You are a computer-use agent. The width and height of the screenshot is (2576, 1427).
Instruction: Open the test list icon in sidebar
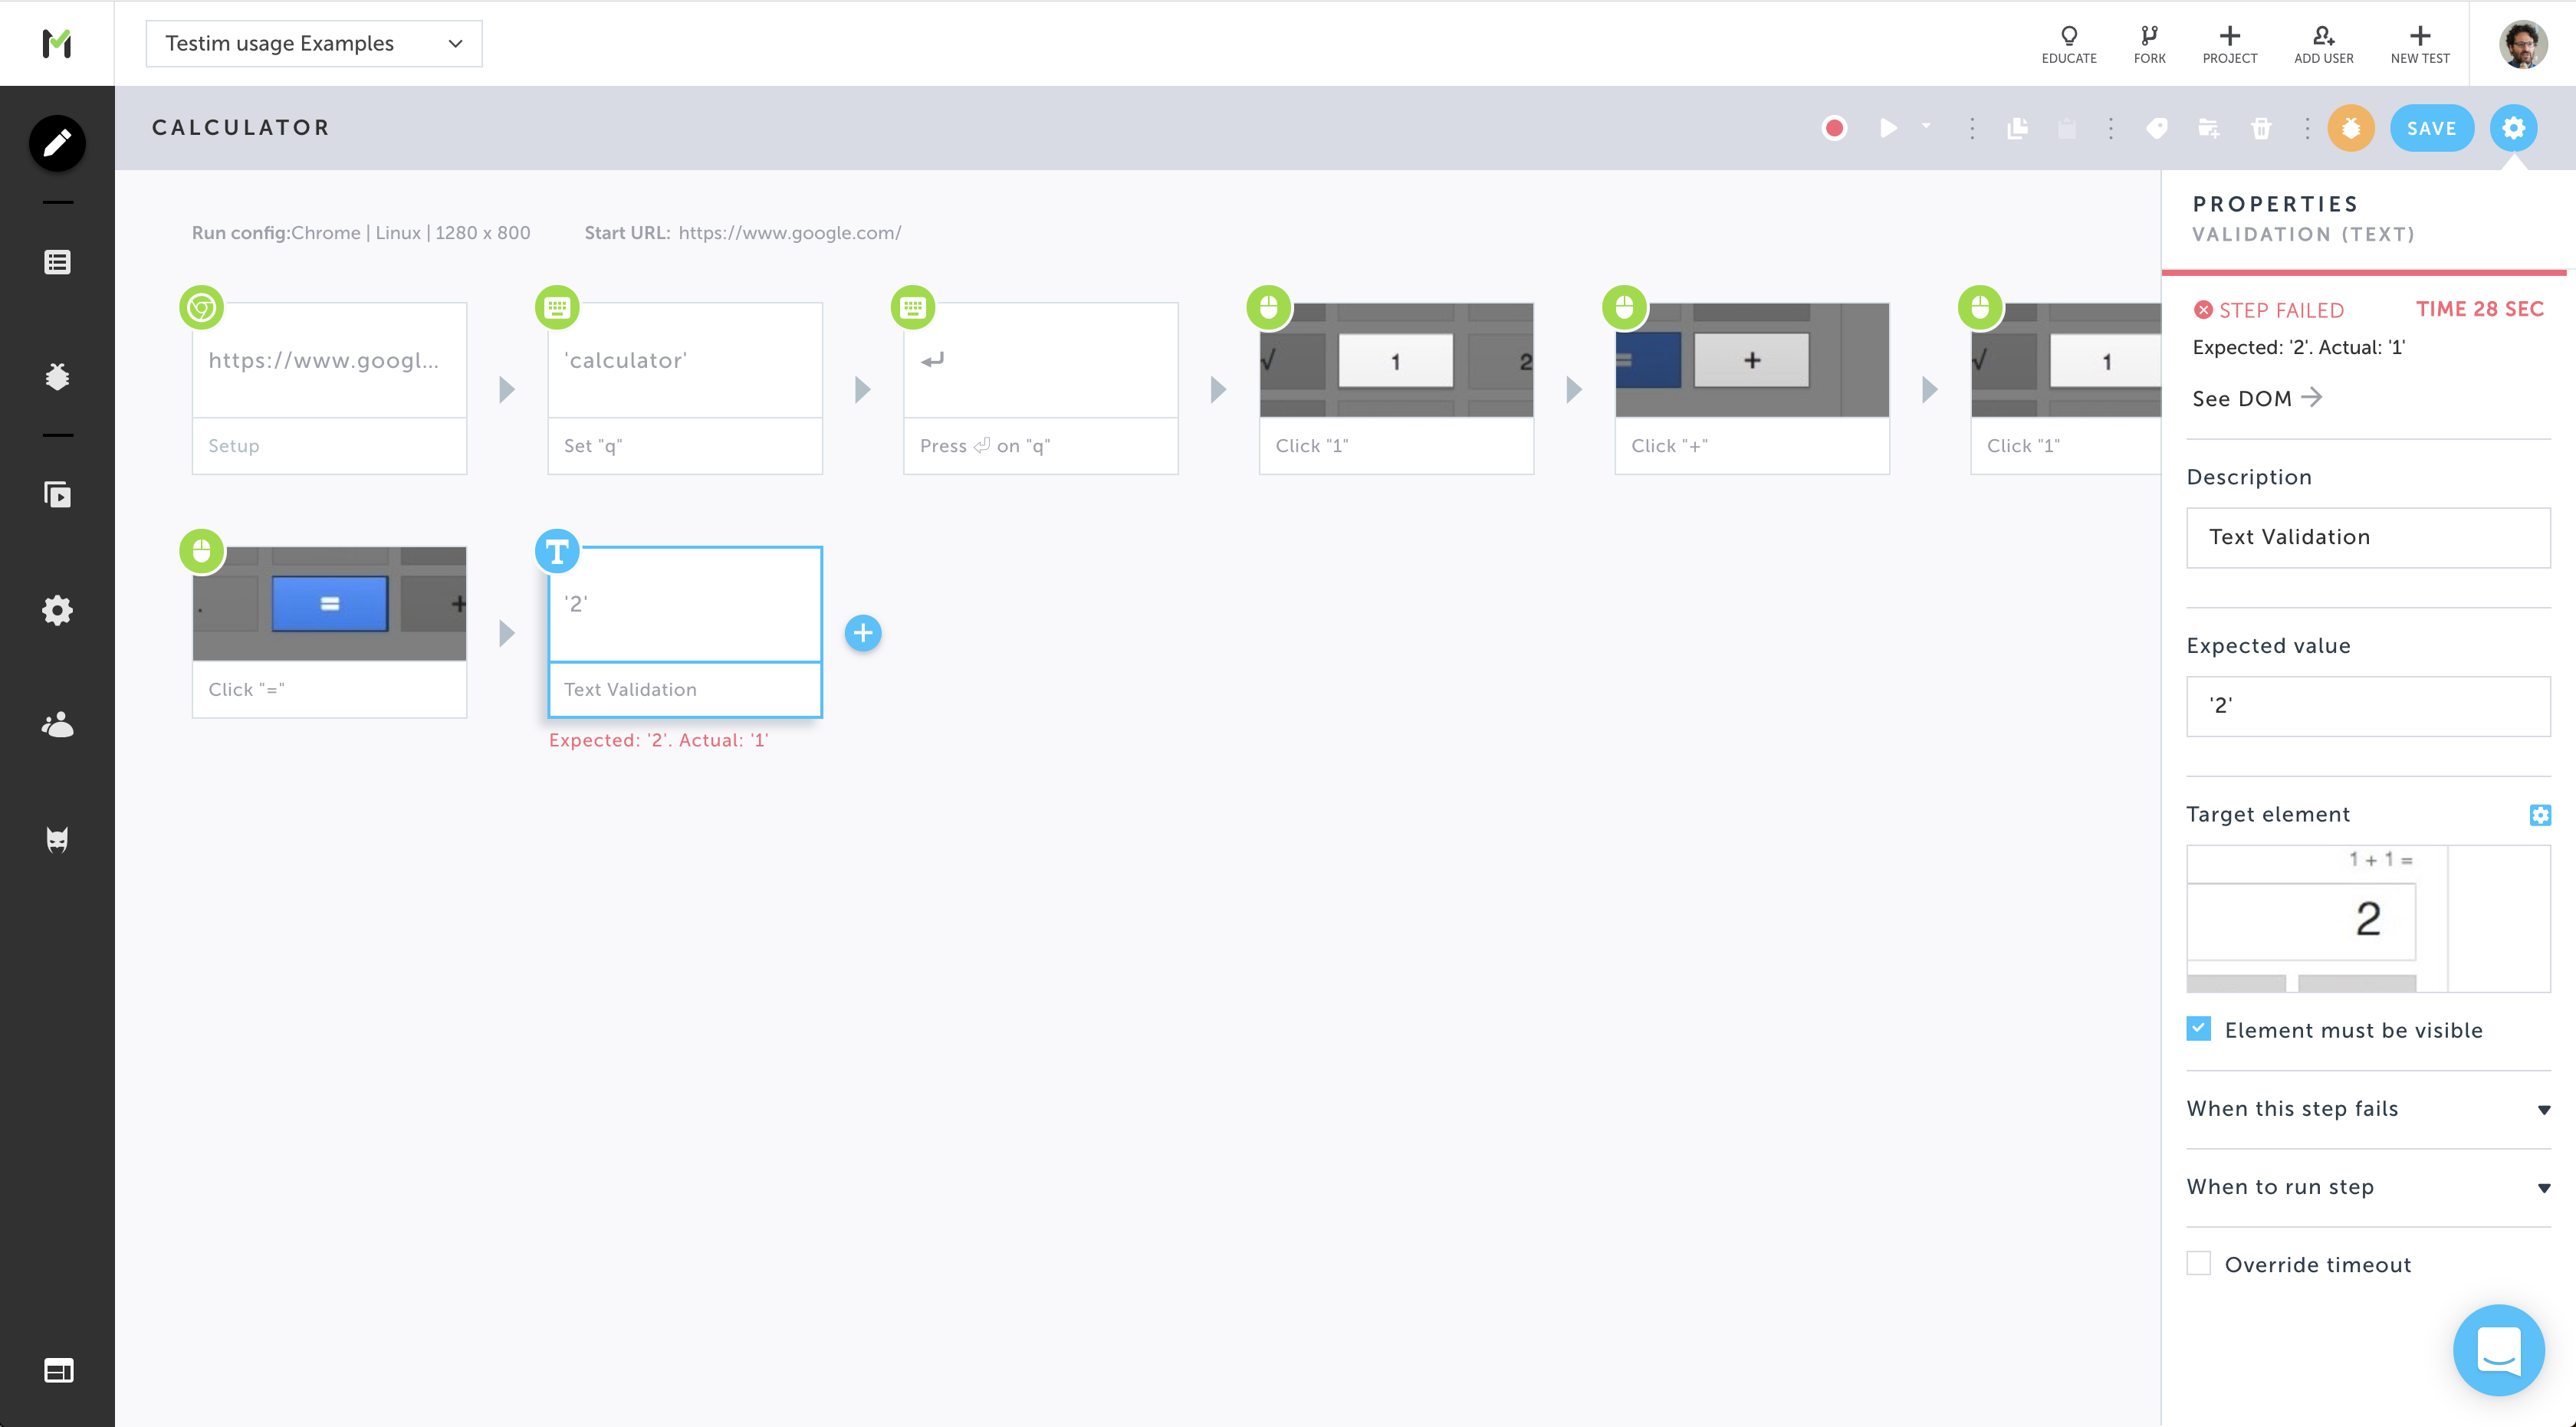pyautogui.click(x=57, y=262)
